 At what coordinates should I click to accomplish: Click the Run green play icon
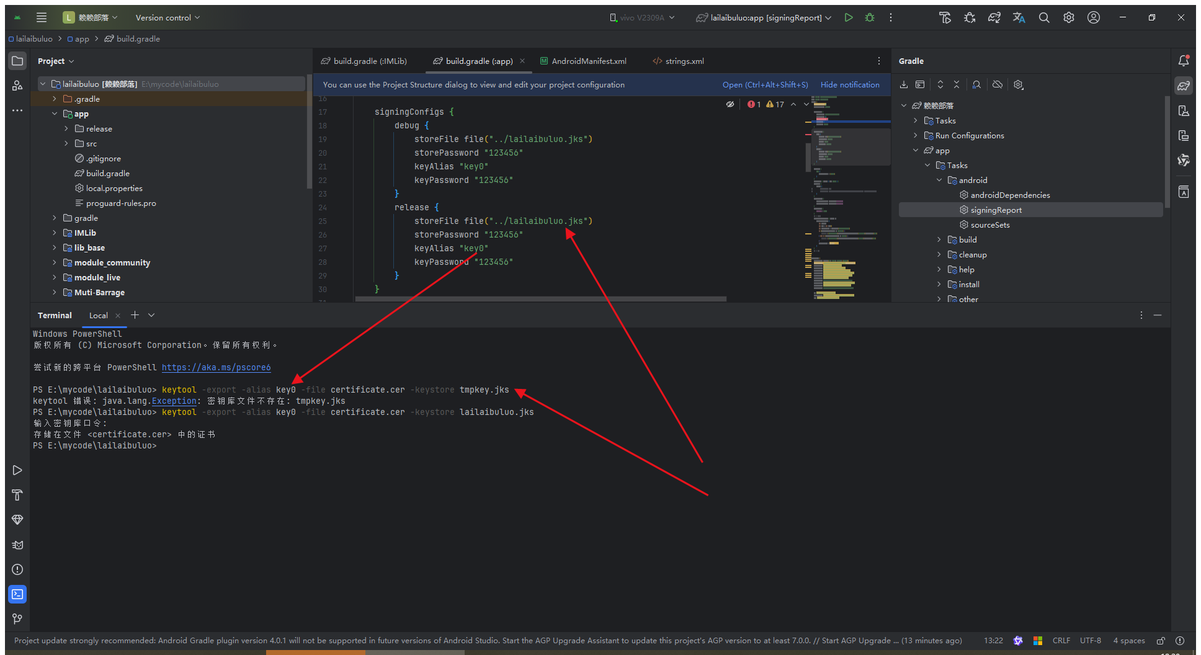849,17
